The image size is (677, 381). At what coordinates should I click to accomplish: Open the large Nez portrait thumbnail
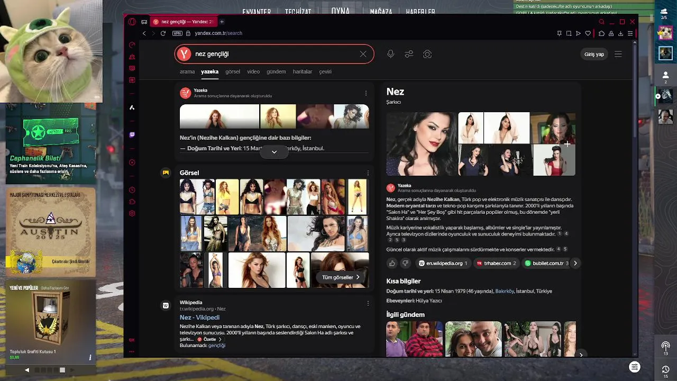click(x=420, y=143)
